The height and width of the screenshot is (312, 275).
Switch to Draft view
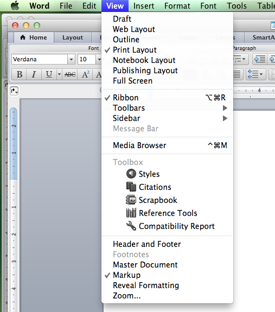click(x=167, y=19)
